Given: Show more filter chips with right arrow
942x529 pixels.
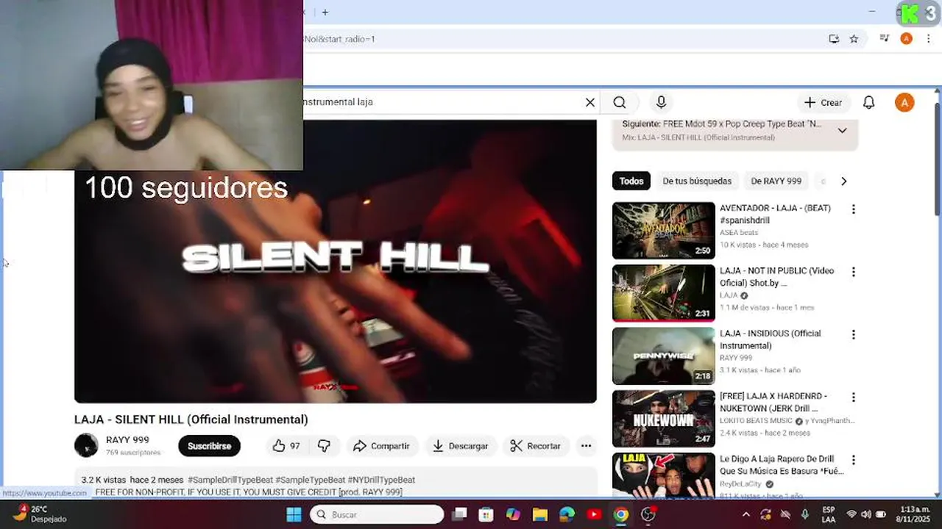Looking at the screenshot, I should tap(843, 181).
